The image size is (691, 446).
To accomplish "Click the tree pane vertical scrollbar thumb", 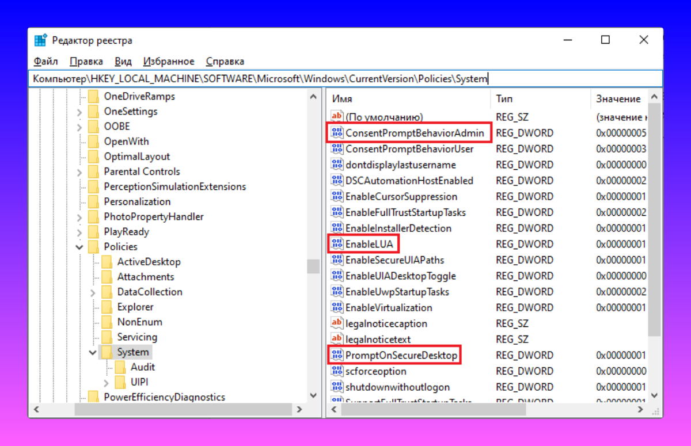I will click(313, 266).
